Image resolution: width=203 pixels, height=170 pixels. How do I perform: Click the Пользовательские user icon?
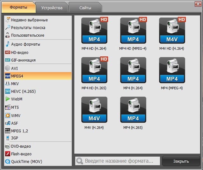[8, 35]
